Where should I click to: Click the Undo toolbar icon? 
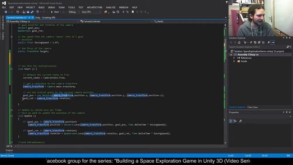(x=38, y=12)
